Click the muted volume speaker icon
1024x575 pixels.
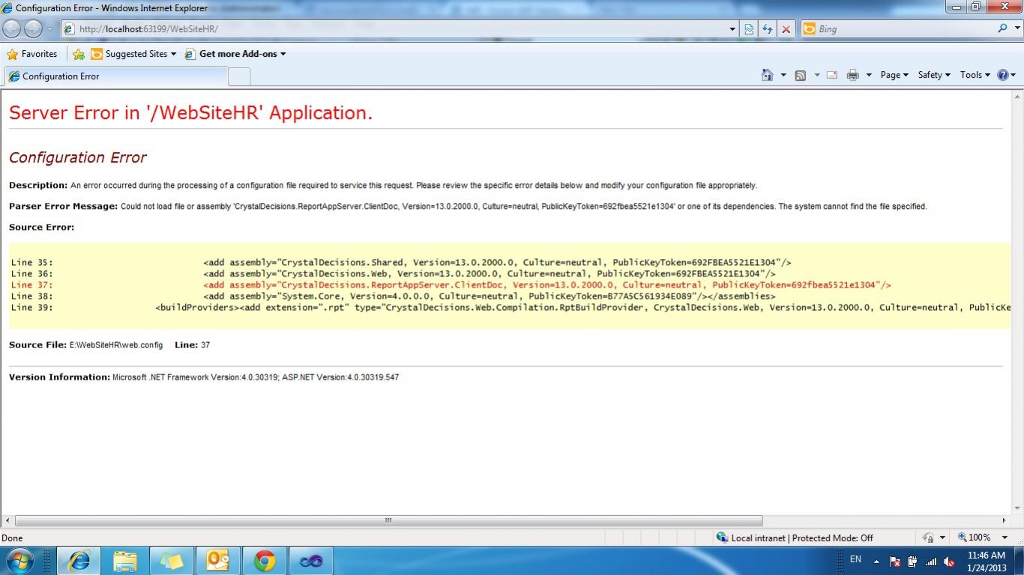pos(949,562)
